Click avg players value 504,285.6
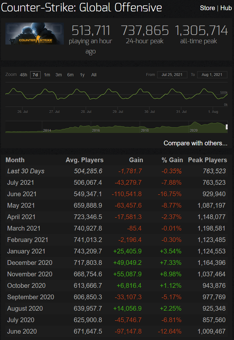Image resolution: width=234 pixels, height=340 pixels. click(x=88, y=171)
